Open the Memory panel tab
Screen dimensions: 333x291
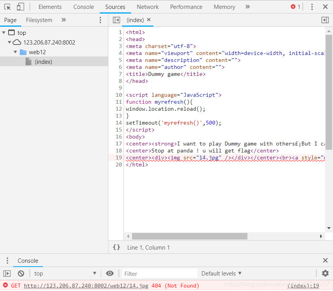(x=225, y=7)
